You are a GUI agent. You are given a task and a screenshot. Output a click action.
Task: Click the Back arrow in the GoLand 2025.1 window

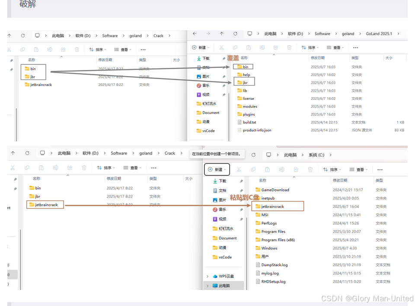coord(195,34)
